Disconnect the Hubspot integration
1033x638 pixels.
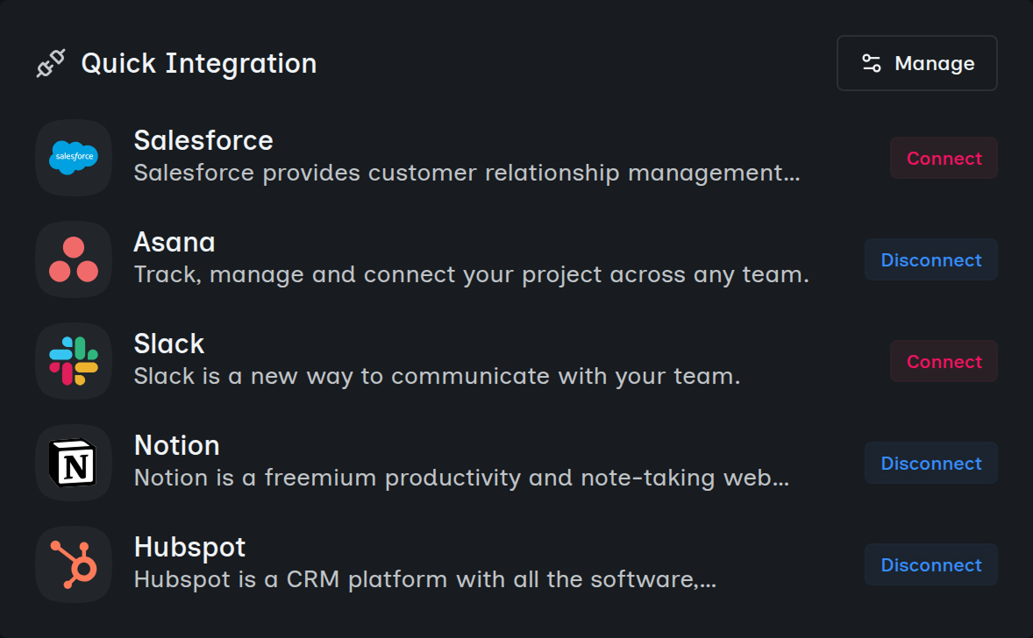930,564
